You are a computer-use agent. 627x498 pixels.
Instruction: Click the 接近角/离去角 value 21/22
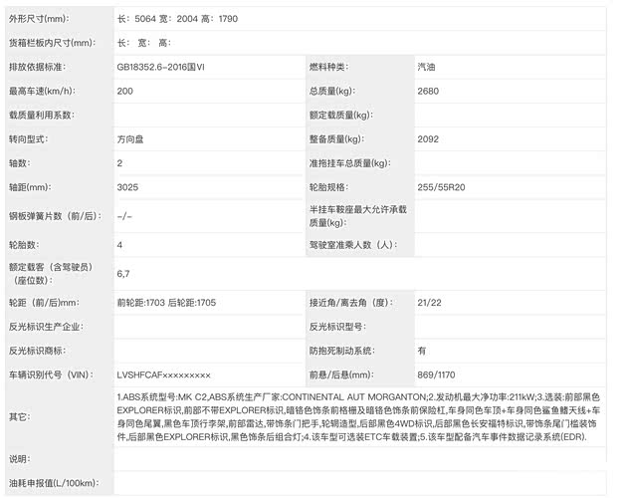pyautogui.click(x=429, y=302)
